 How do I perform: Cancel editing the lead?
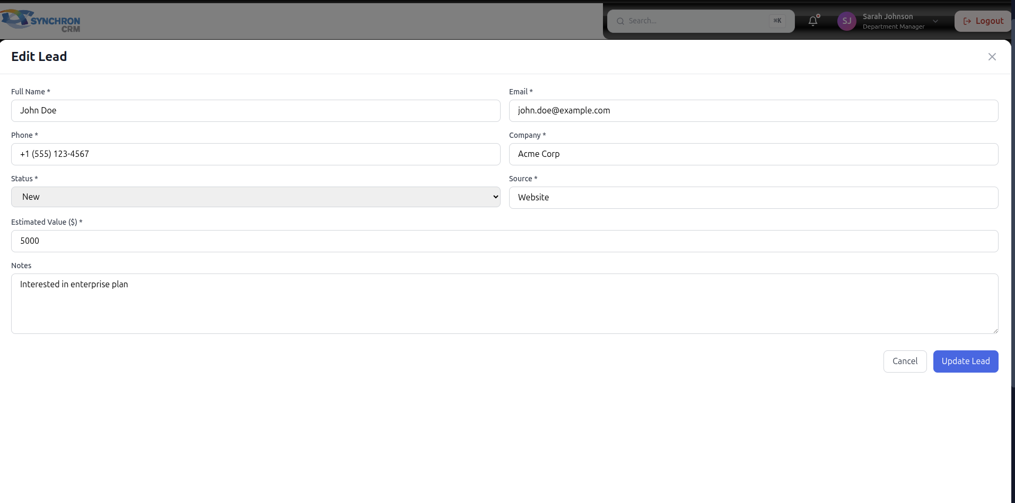pyautogui.click(x=905, y=361)
